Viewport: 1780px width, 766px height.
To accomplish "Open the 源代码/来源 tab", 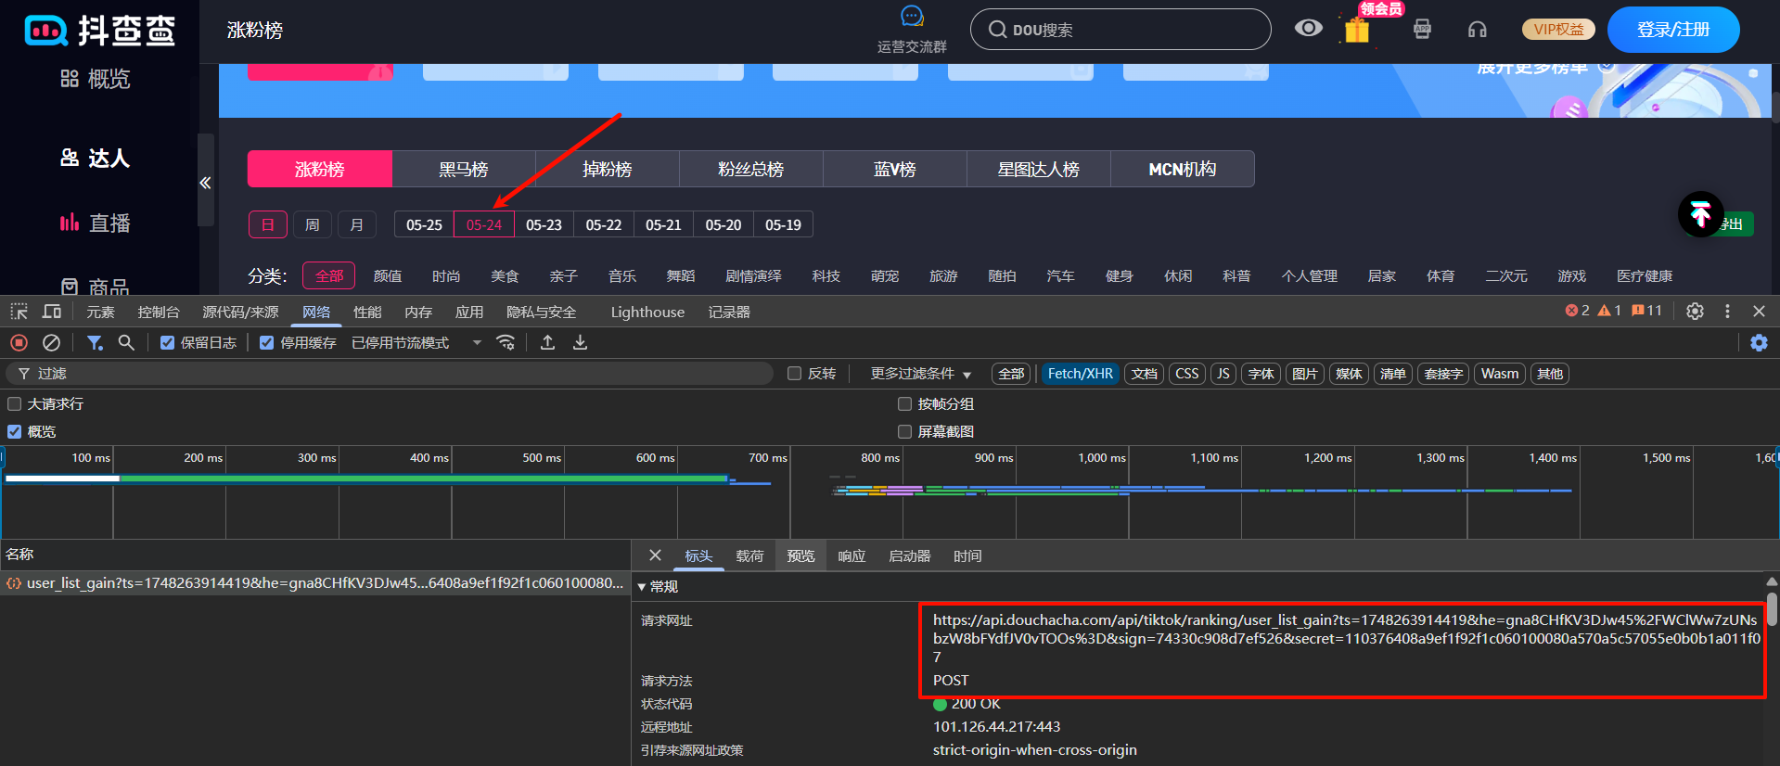I will pyautogui.click(x=240, y=313).
